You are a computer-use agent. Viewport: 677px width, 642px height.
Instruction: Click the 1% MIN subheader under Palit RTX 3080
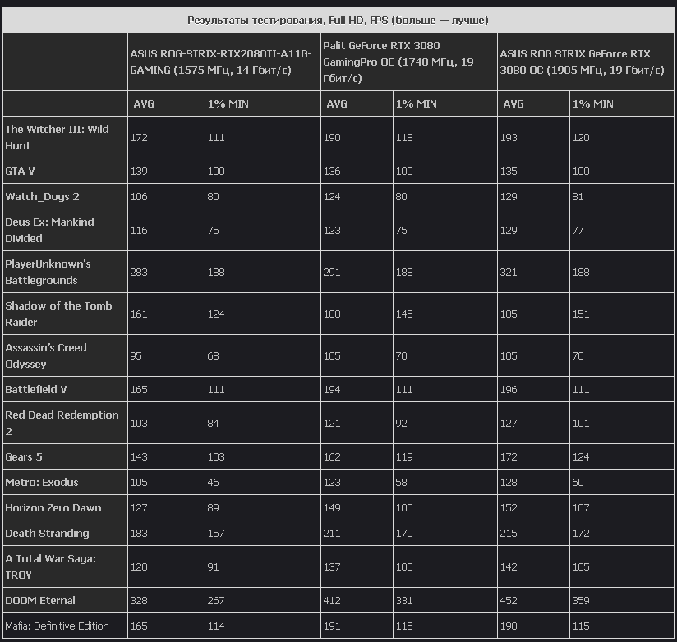pos(417,104)
